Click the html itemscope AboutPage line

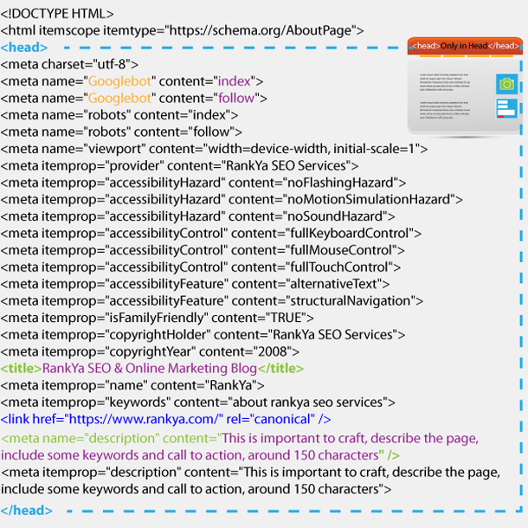tap(182, 30)
